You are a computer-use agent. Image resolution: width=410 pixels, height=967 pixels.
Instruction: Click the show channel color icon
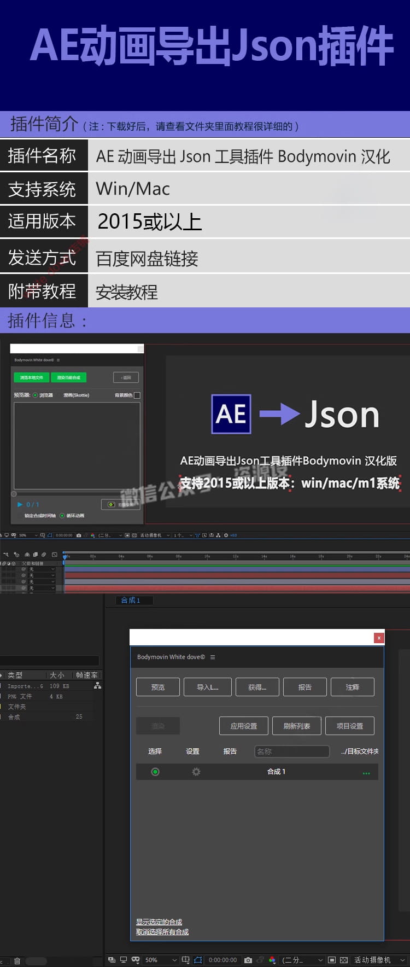[272, 960]
